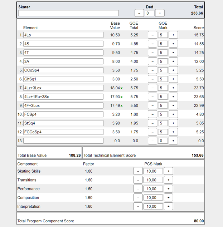The image size is (223, 227).
Task: Decrease the Skating Skills PCS mark
Action: [138, 171]
